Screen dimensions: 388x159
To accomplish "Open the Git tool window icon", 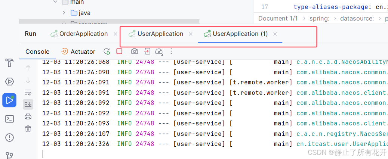I will pyautogui.click(x=9, y=155).
